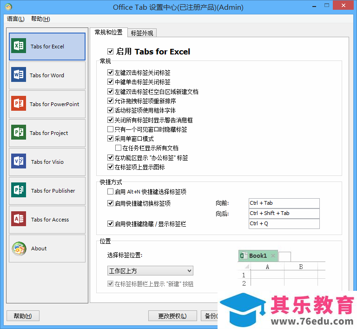The height and width of the screenshot is (329, 357).
Task: Toggle 关闭所有标签时显示警告消息框 checkbox
Action: pos(111,120)
